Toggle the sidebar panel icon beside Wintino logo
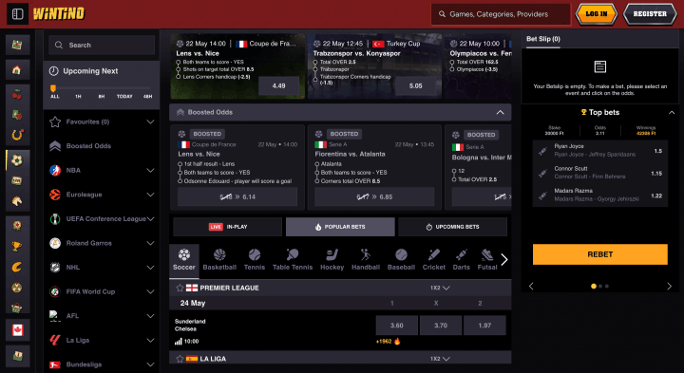 [17, 14]
